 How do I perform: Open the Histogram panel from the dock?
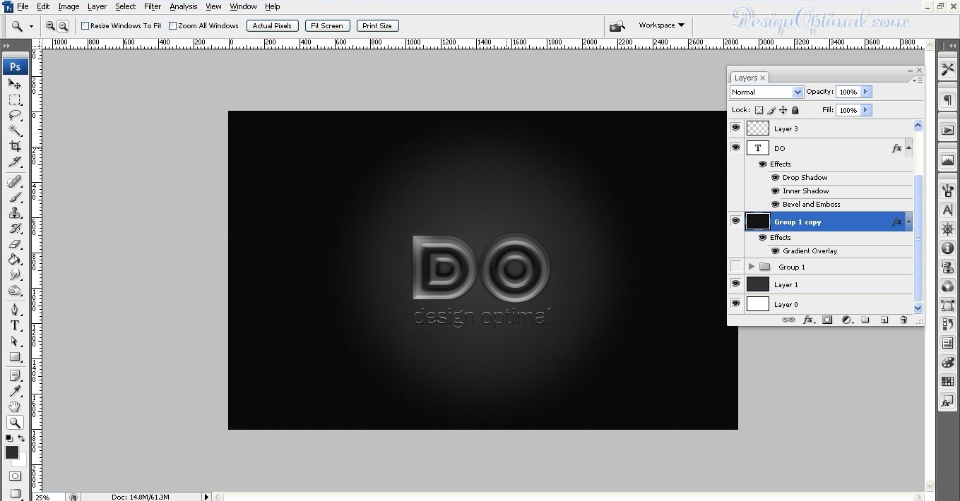pyautogui.click(x=948, y=161)
